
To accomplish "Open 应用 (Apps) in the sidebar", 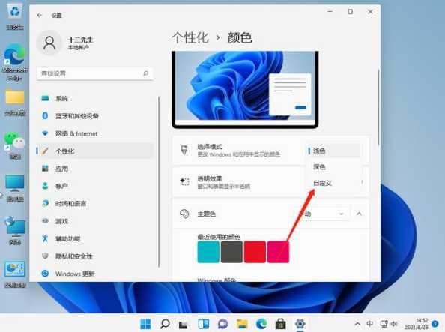I will (95, 169).
